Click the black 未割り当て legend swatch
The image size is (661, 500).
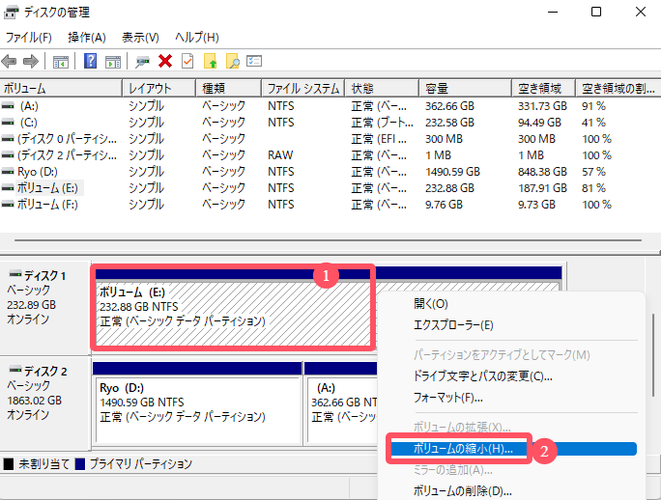[9, 464]
